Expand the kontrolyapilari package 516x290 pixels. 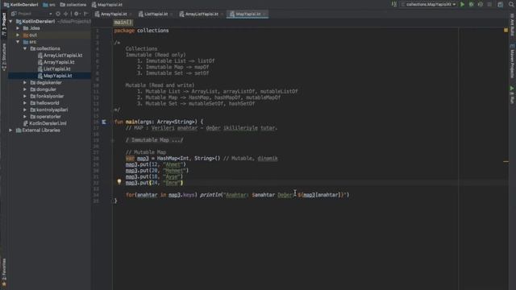25,110
